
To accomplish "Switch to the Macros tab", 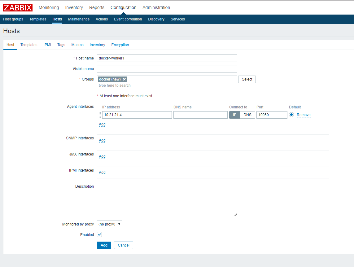I will click(77, 45).
